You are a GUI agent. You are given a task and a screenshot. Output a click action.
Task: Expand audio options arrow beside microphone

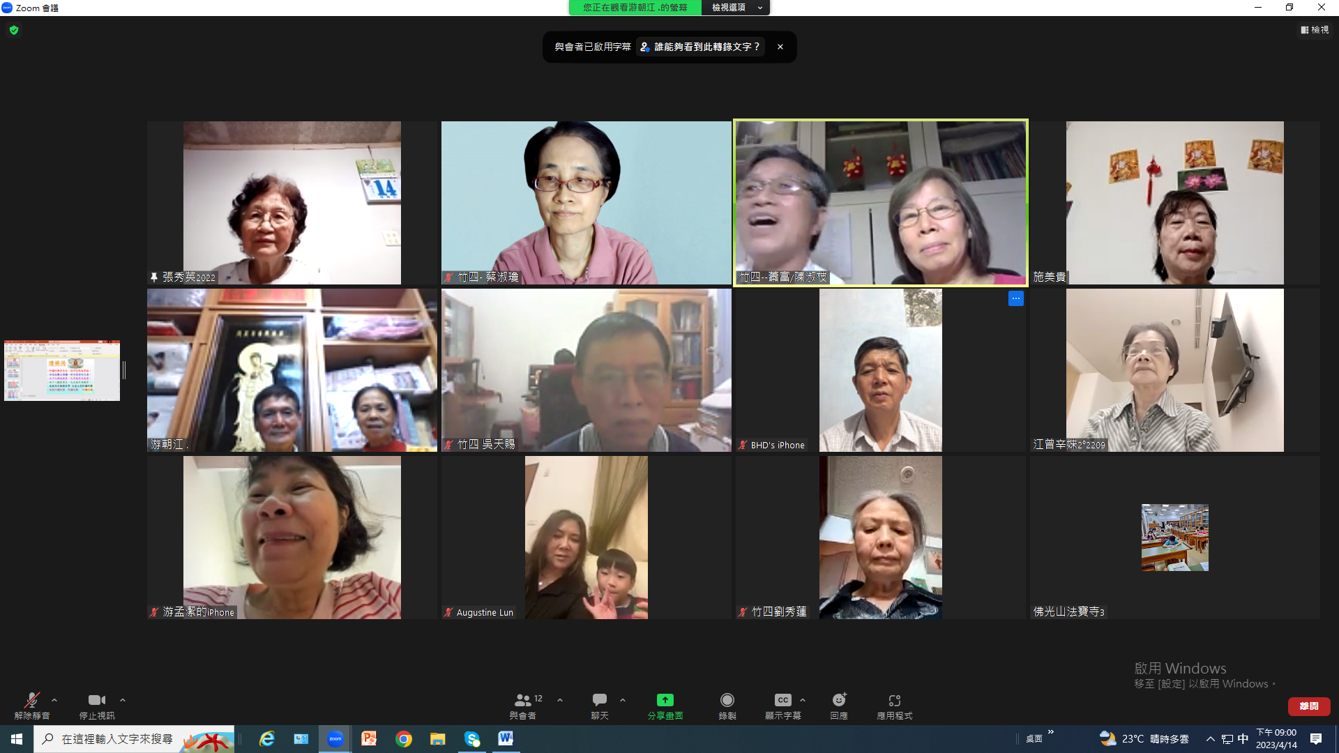54,700
